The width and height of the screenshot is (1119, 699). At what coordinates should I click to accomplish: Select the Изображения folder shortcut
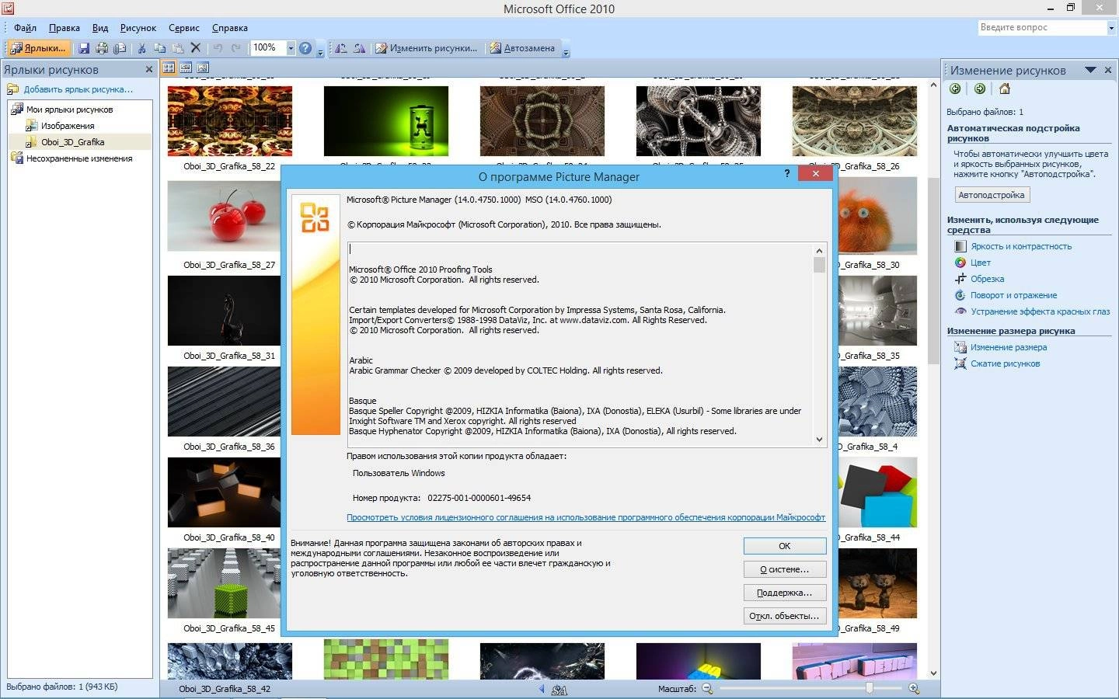point(68,126)
